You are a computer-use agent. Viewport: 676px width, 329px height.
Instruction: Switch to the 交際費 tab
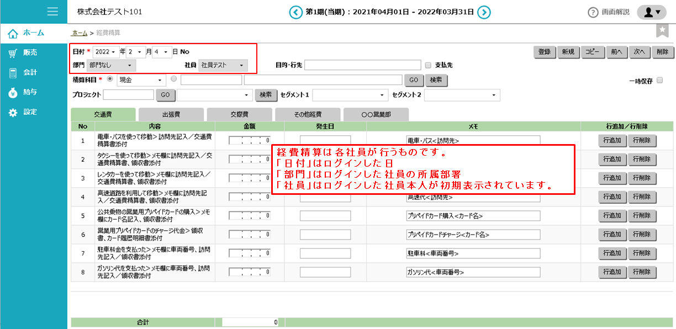pos(239,115)
